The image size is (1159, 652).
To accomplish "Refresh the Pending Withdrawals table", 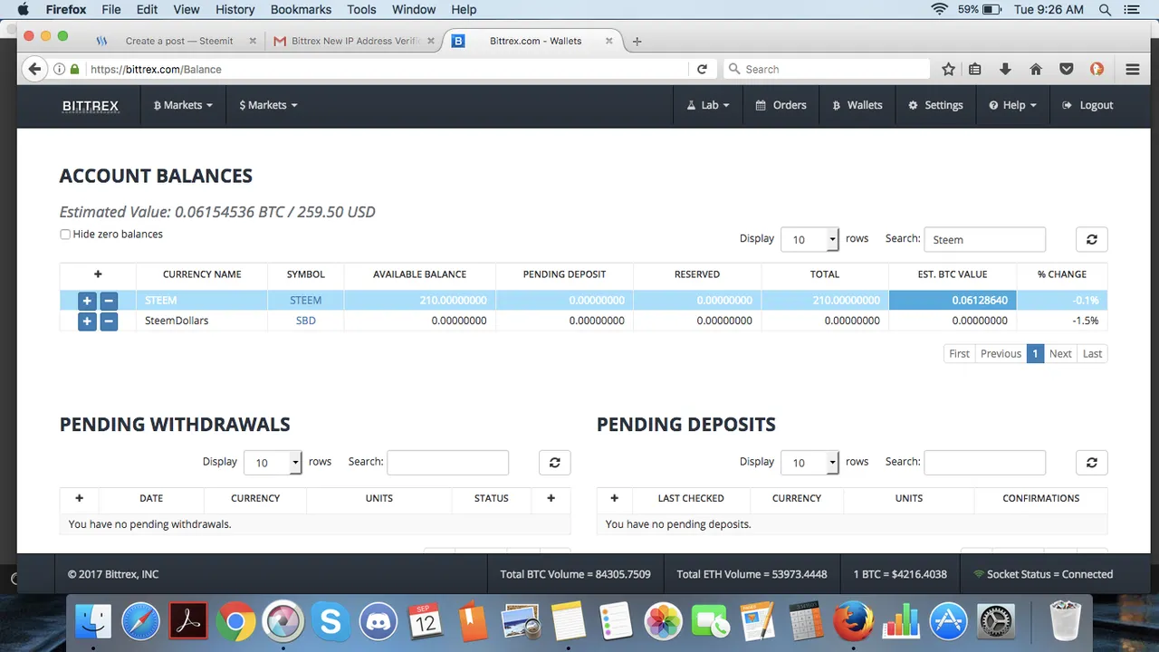I will 555,462.
